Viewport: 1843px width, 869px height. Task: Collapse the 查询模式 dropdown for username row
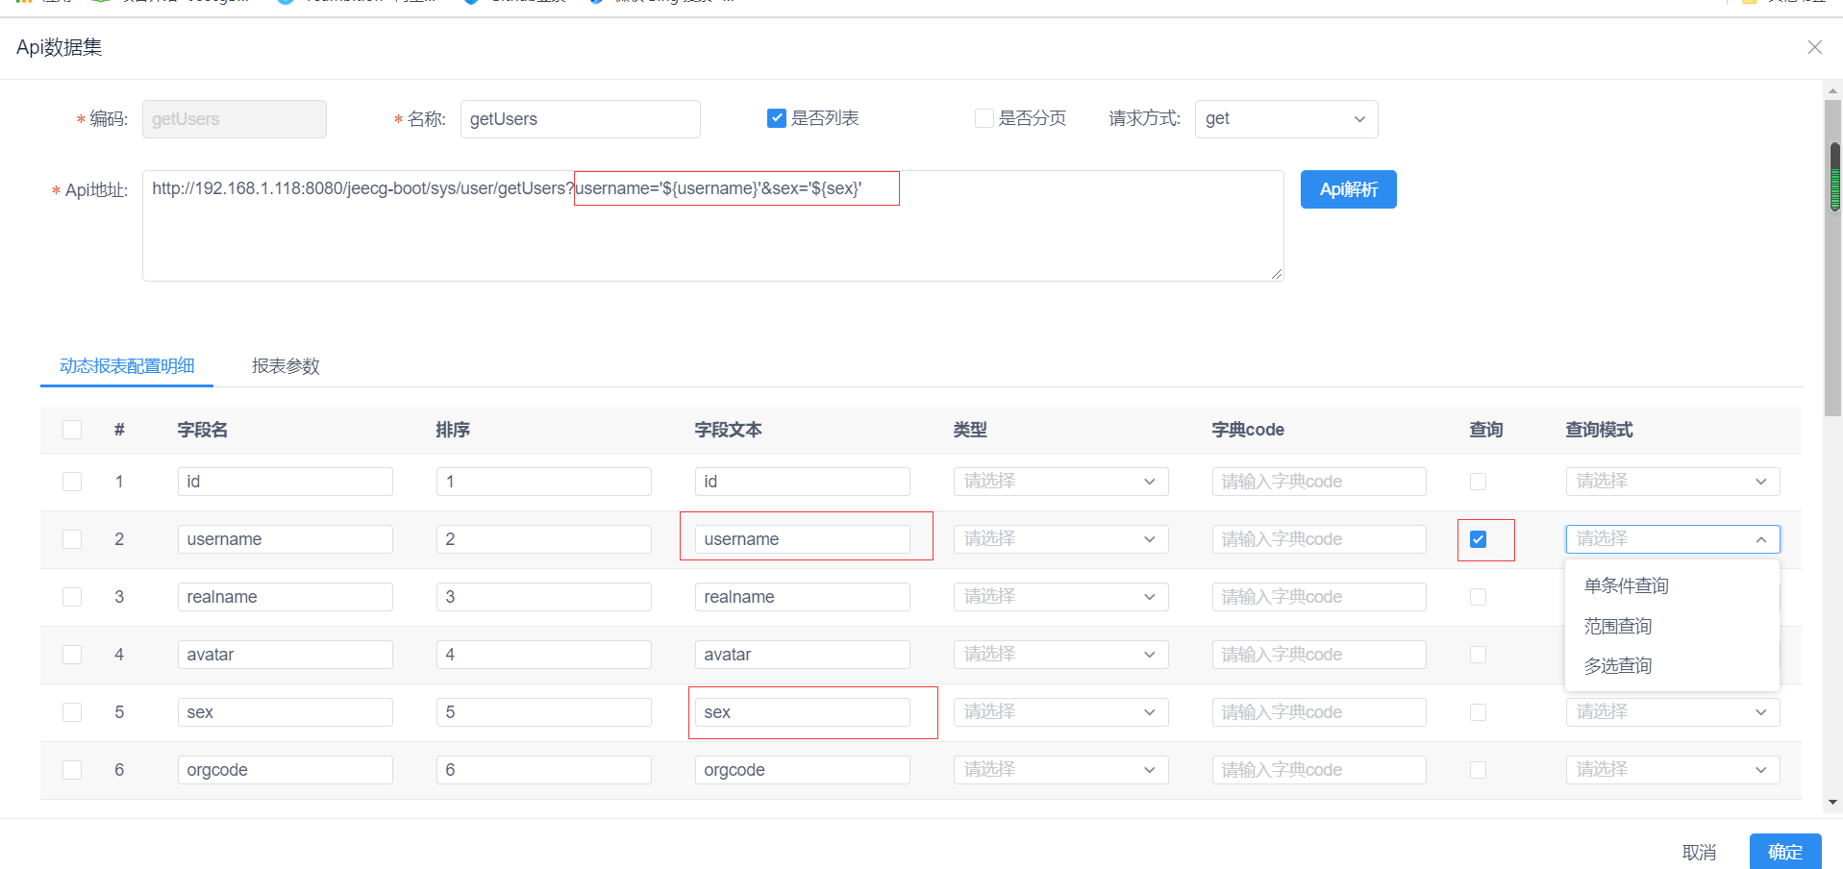[x=1673, y=539]
